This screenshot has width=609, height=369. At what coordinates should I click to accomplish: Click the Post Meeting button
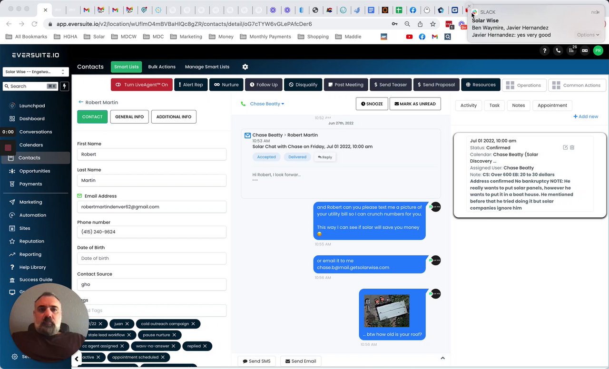tap(346, 85)
